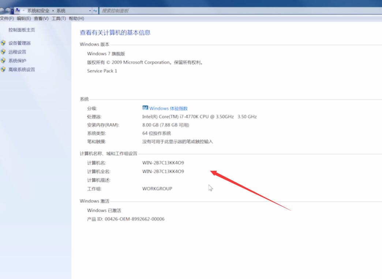The image size is (382, 279).
Task: Click the Service Pack 1 text
Action: pos(102,71)
